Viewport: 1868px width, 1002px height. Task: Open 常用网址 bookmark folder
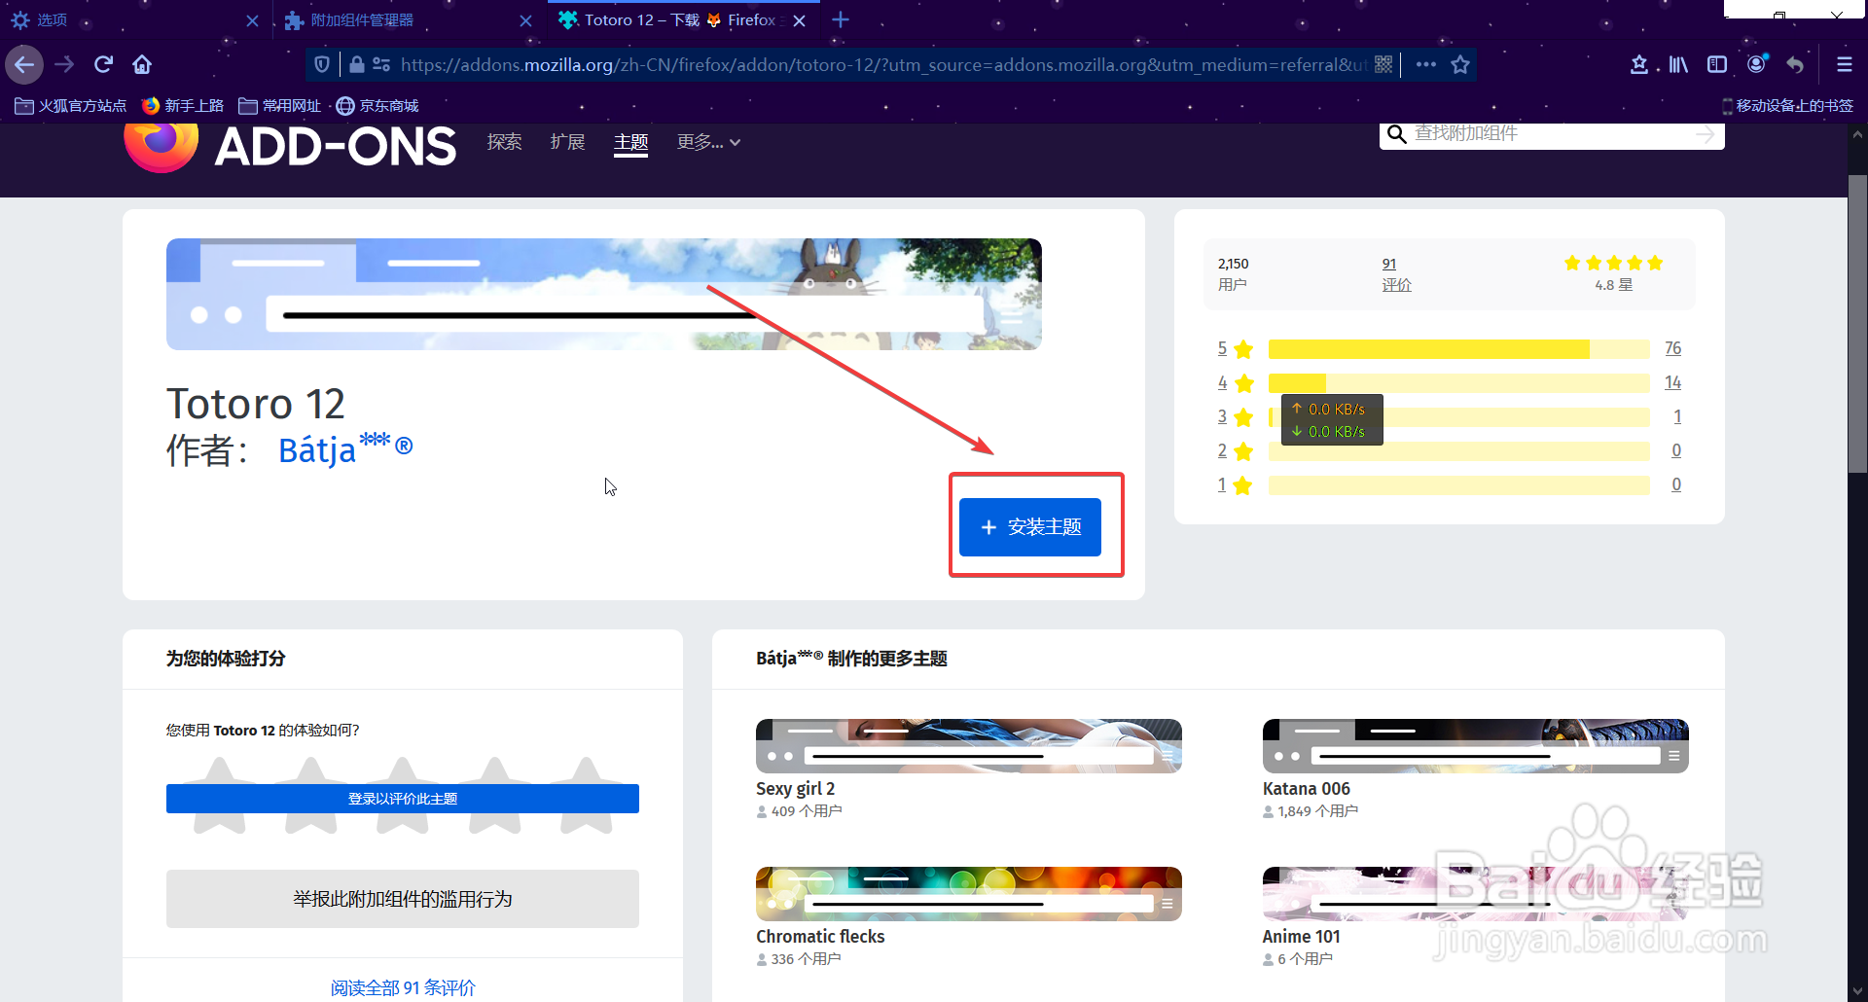click(280, 105)
